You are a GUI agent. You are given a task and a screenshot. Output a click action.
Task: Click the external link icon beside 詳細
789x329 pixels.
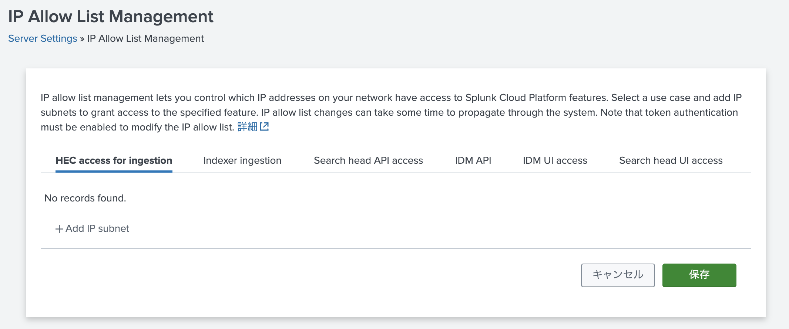pos(265,127)
